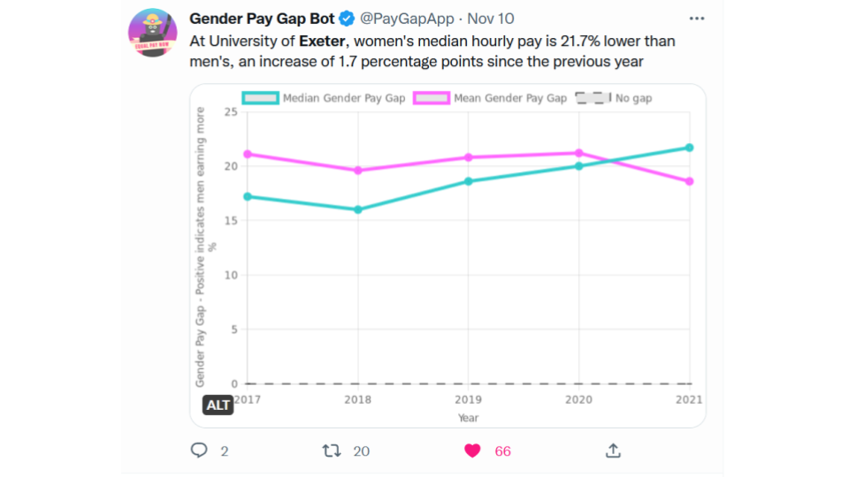
Task: Click the share upload icon
Action: (613, 450)
